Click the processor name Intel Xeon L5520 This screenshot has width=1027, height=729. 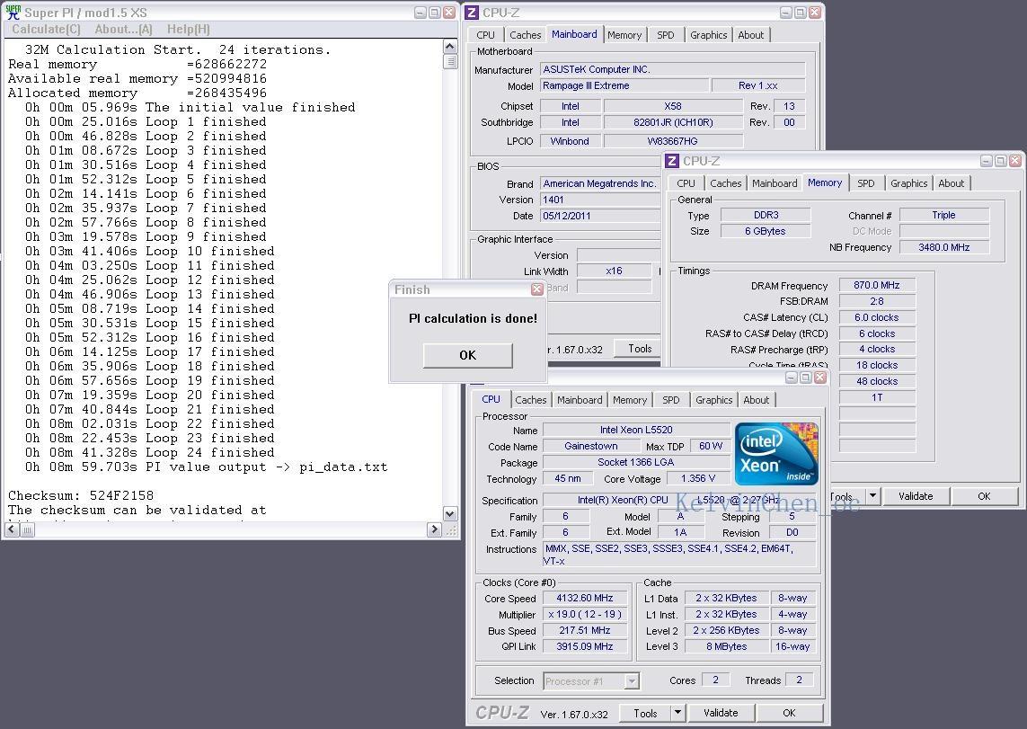click(636, 430)
